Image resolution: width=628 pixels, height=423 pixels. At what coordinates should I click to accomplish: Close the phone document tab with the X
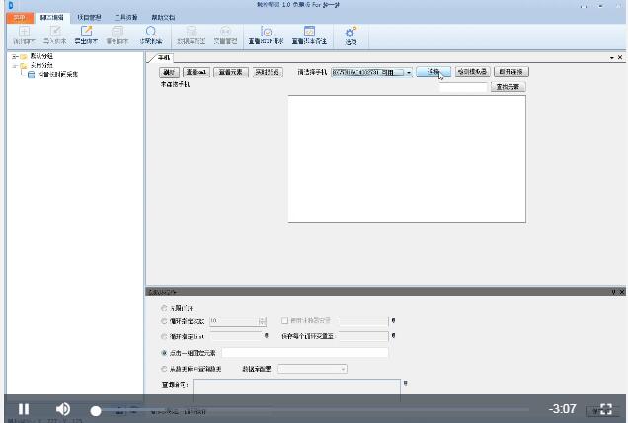point(620,57)
